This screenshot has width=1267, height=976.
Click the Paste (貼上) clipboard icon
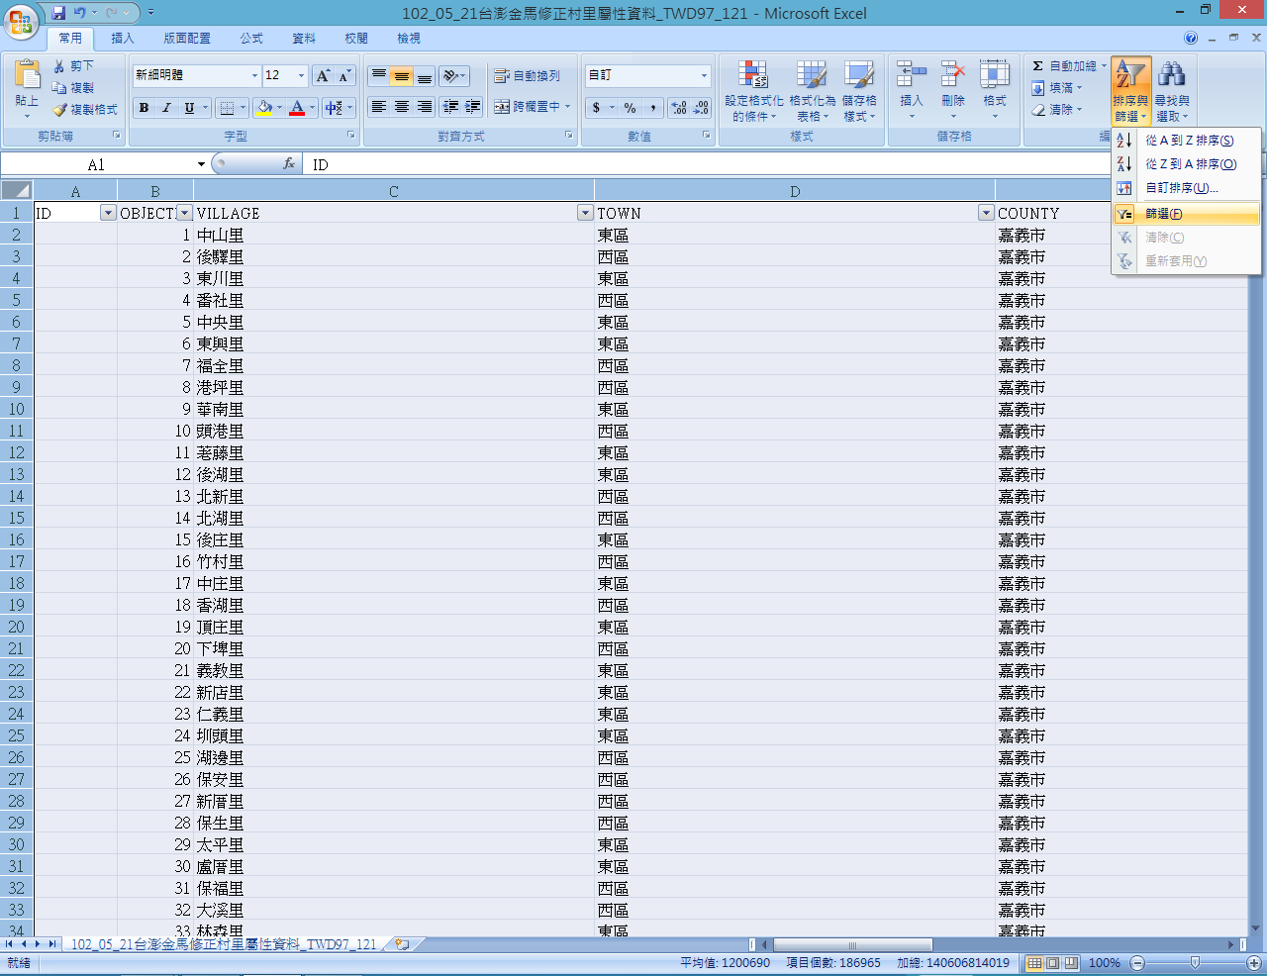pos(28,75)
